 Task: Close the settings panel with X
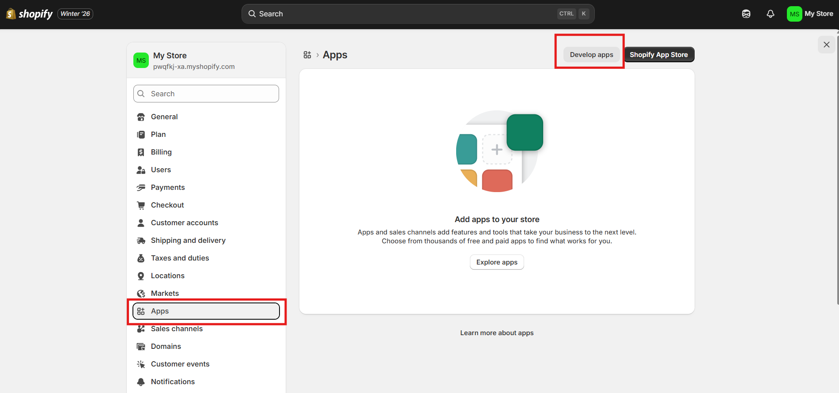pos(827,45)
